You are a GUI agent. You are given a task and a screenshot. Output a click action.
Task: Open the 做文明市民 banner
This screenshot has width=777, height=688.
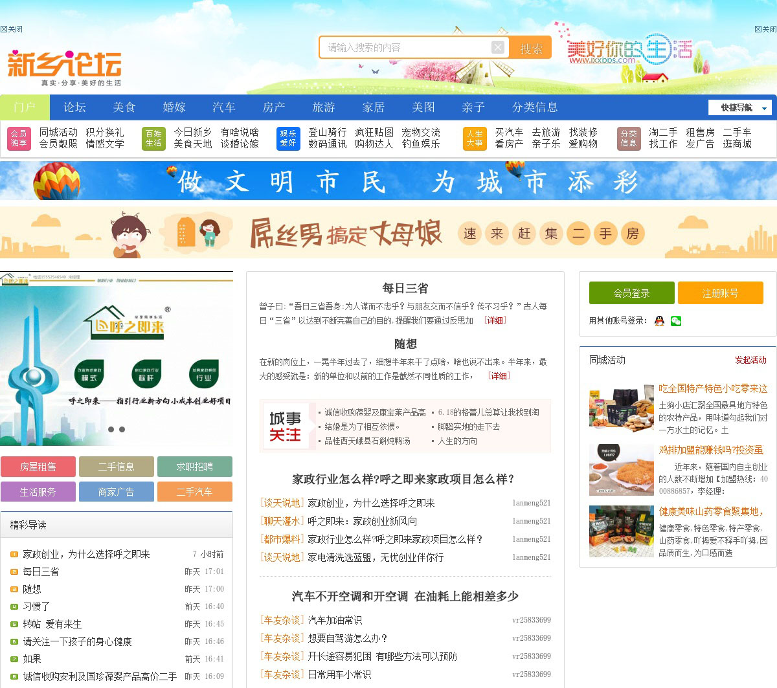pos(388,181)
